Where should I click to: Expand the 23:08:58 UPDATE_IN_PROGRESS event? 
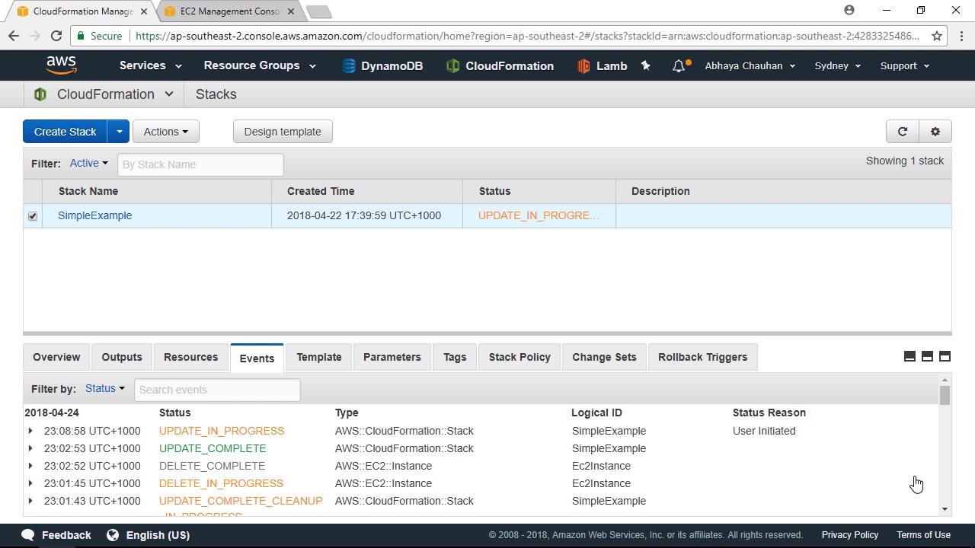tap(30, 431)
